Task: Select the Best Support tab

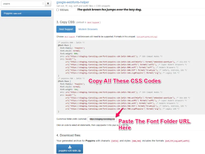Action: [x=66, y=29]
